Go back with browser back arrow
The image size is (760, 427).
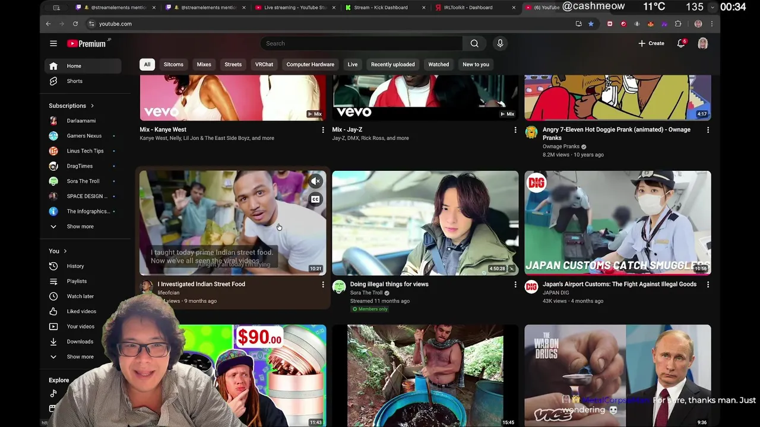pos(48,24)
